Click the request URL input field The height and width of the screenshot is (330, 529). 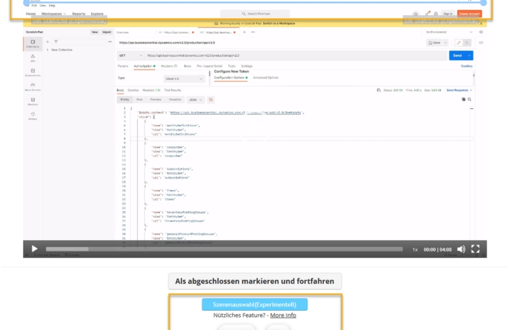(296, 55)
